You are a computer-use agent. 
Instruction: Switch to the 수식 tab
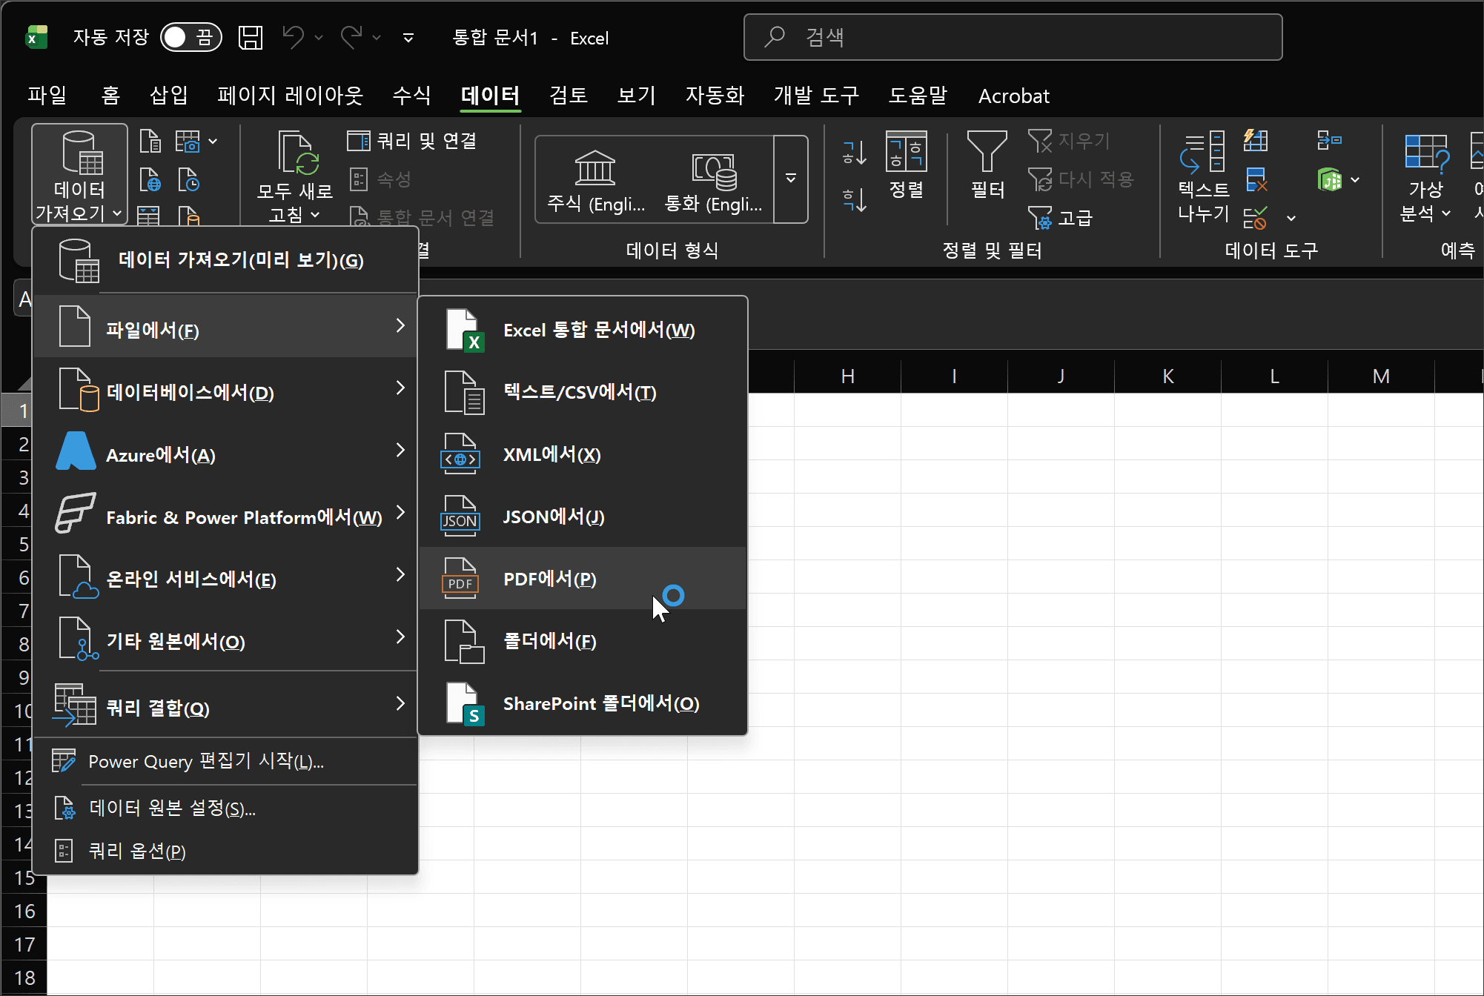click(x=411, y=96)
